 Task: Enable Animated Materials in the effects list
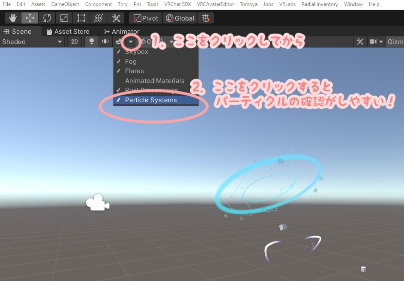tap(155, 80)
